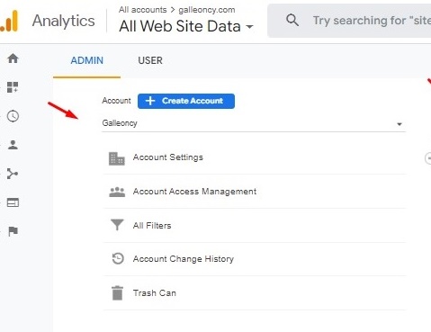Screen dimensions: 431x332
Task: Open the Trash Can entry
Action: [255, 293]
